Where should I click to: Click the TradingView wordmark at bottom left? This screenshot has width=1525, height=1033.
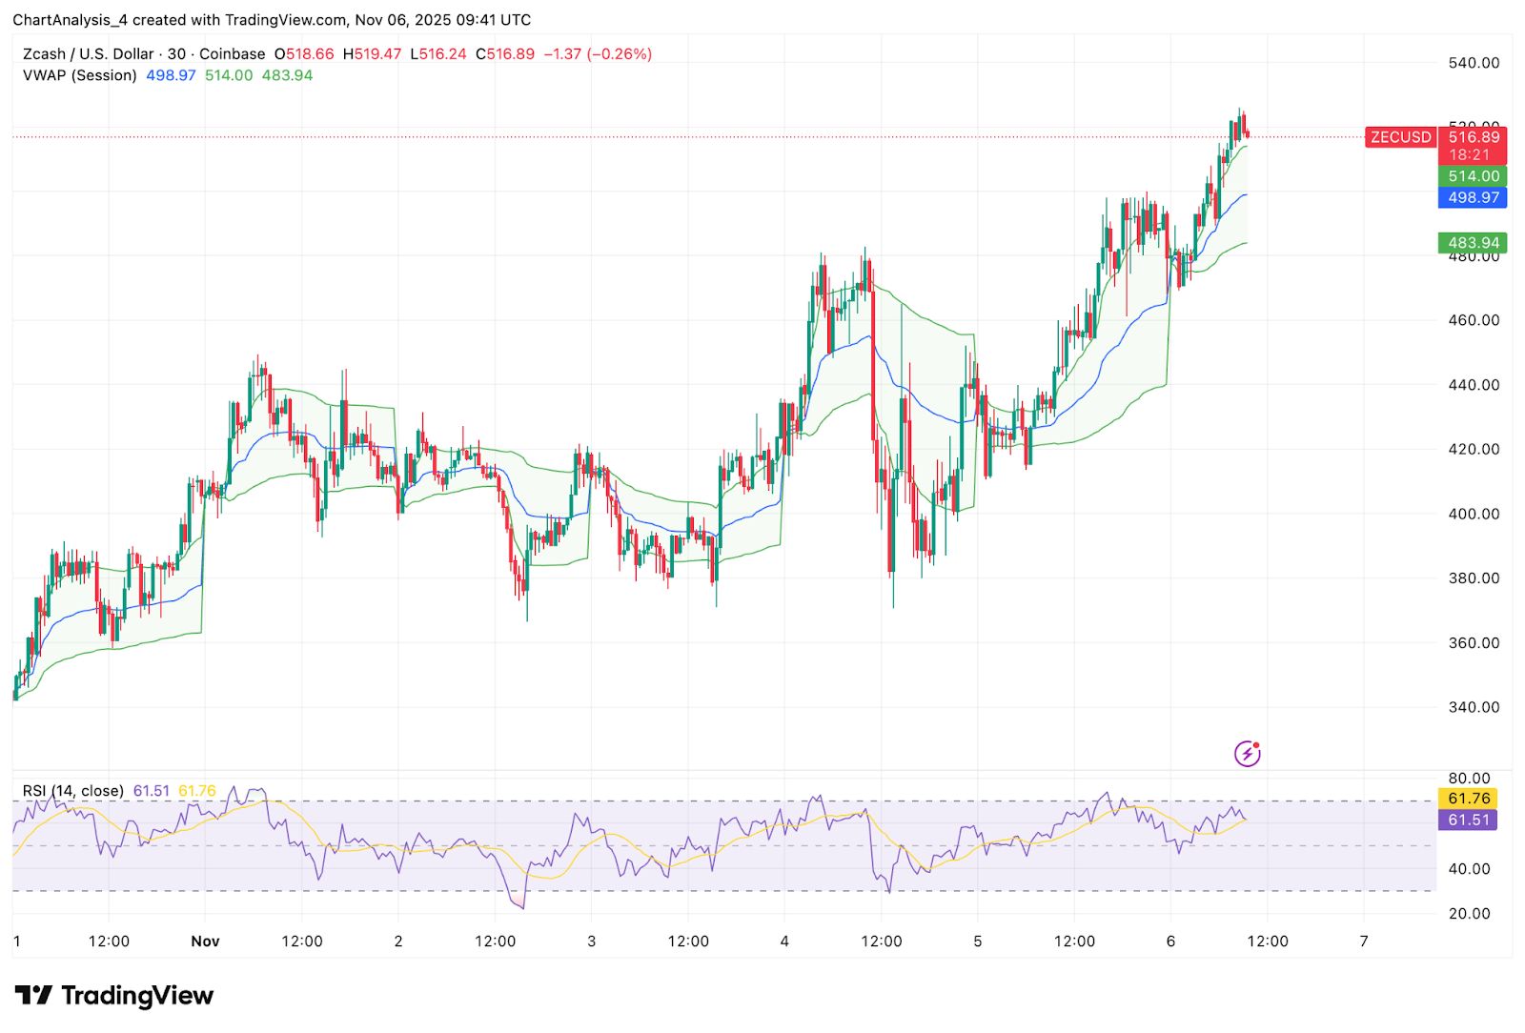(x=138, y=995)
